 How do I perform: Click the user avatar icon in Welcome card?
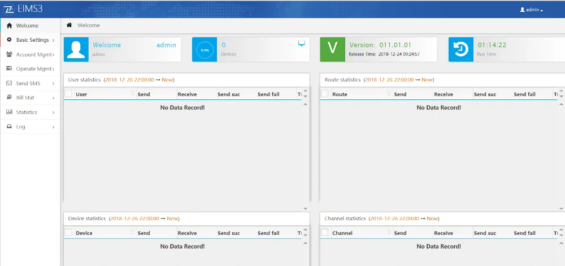coord(76,50)
